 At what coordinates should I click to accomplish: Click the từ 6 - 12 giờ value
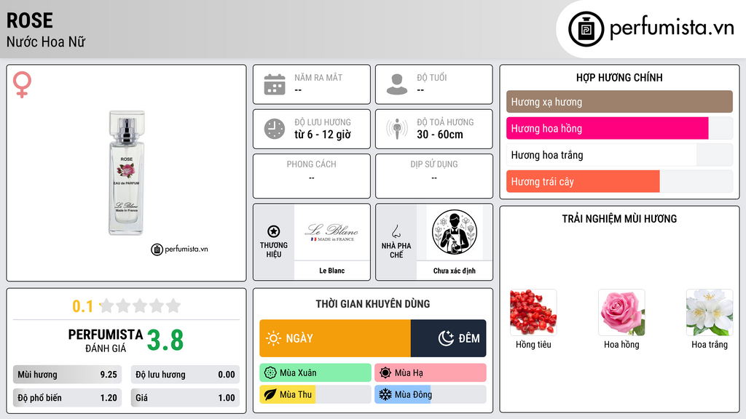point(323,135)
